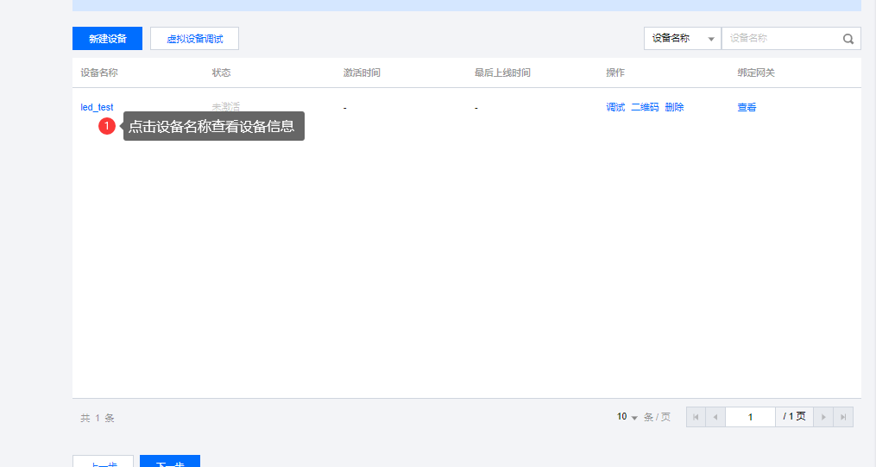This screenshot has width=876, height=467.
Task: Go to first page arrow icon
Action: pos(696,417)
